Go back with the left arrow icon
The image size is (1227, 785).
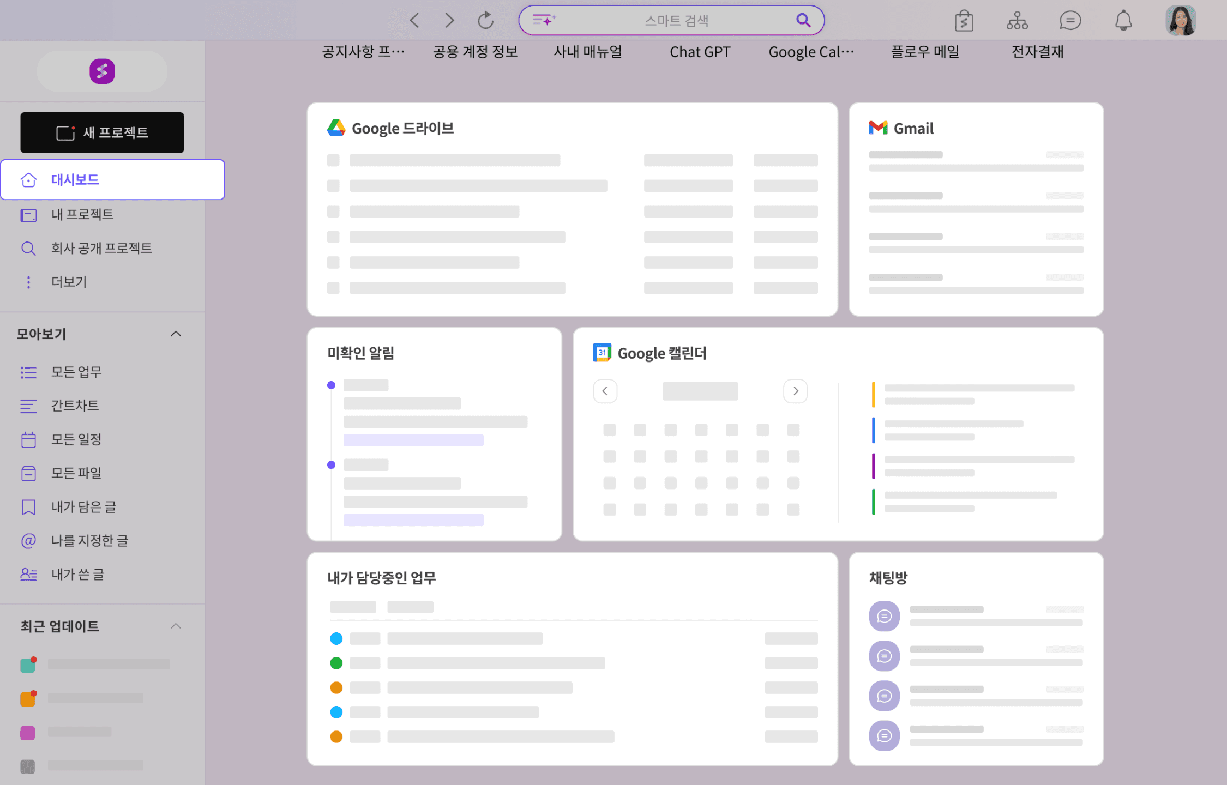tap(414, 21)
